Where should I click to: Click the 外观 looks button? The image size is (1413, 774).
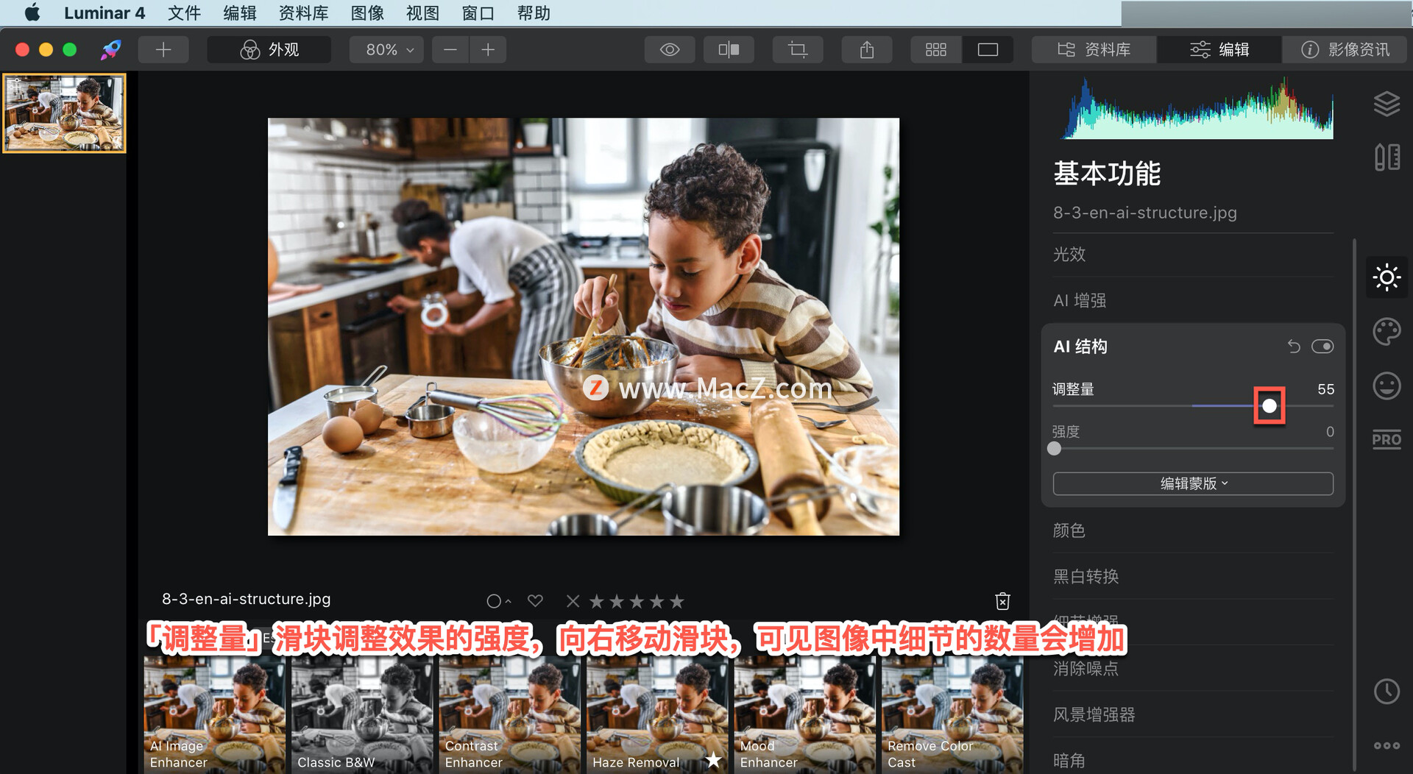point(269,49)
